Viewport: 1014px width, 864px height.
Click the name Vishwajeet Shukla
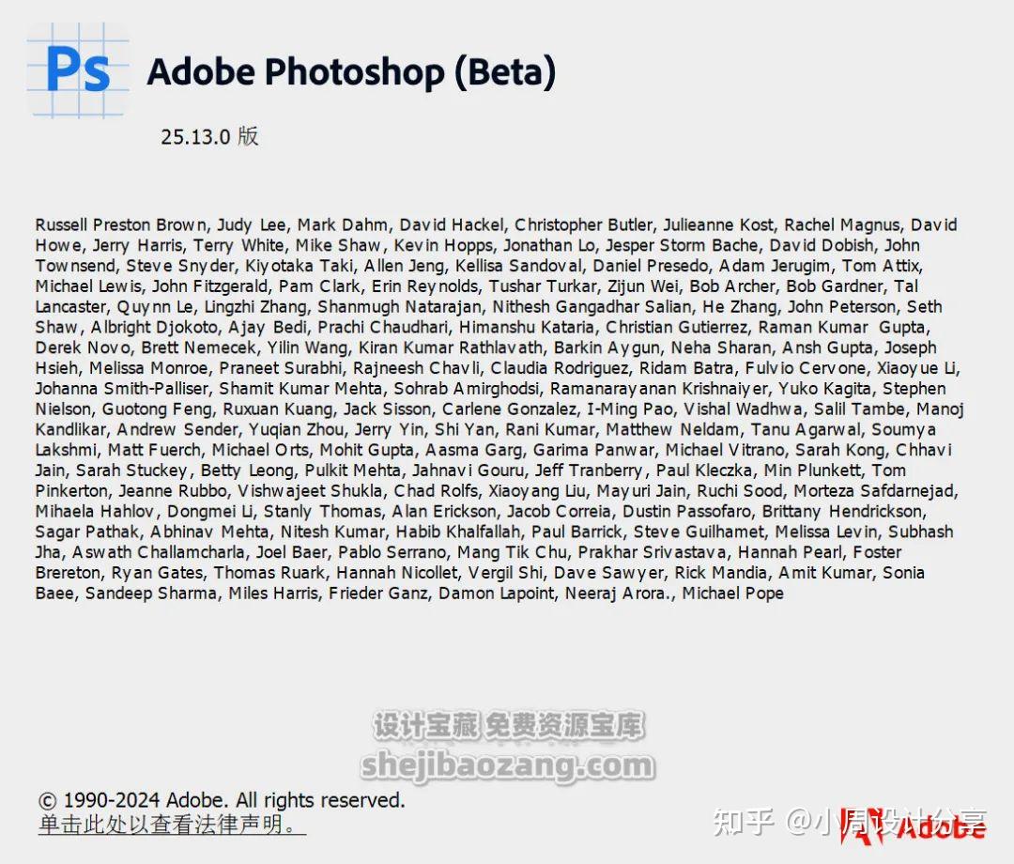point(311,490)
